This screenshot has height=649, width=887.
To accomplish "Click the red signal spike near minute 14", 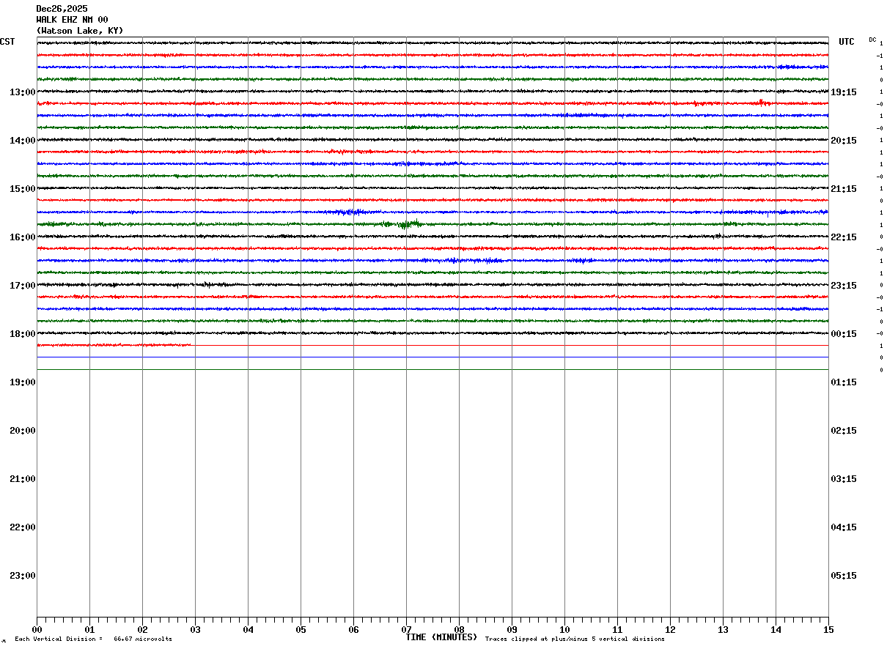I will tap(762, 103).
